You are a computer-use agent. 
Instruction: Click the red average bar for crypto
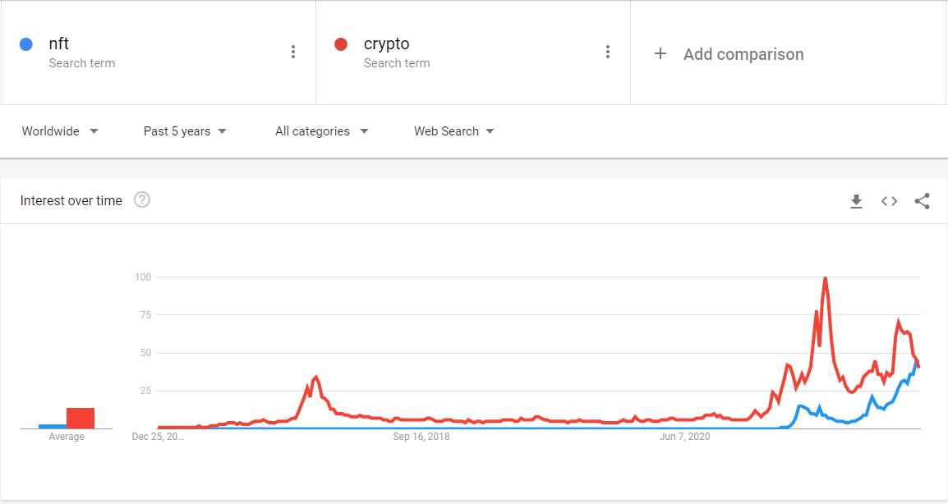click(81, 417)
